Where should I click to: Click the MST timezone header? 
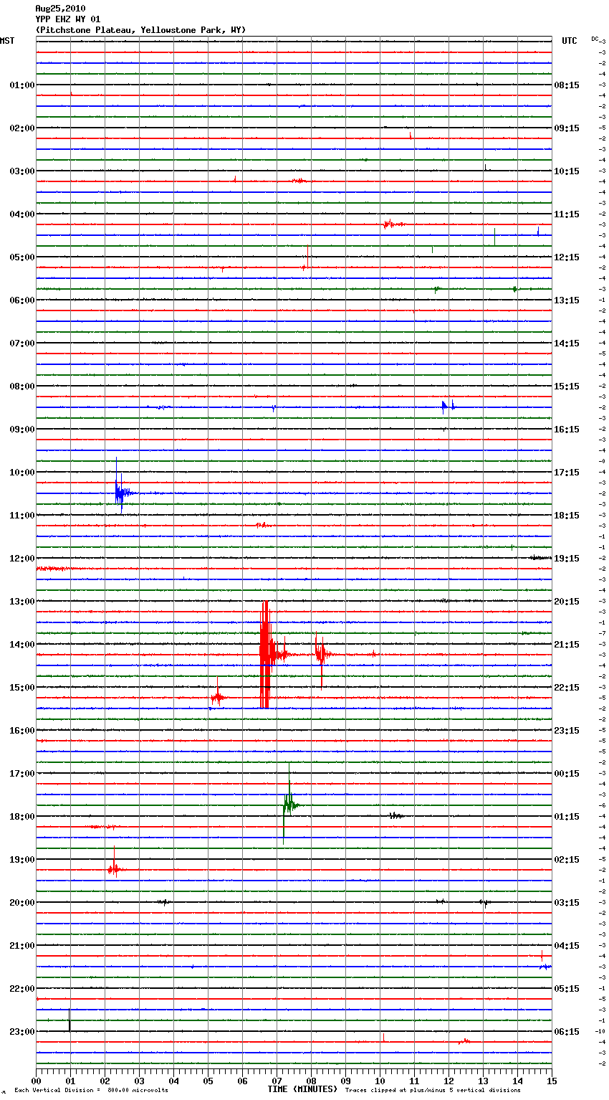coord(7,41)
